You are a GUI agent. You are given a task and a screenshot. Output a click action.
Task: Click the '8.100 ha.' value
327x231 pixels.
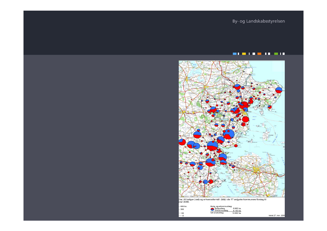tap(237, 211)
